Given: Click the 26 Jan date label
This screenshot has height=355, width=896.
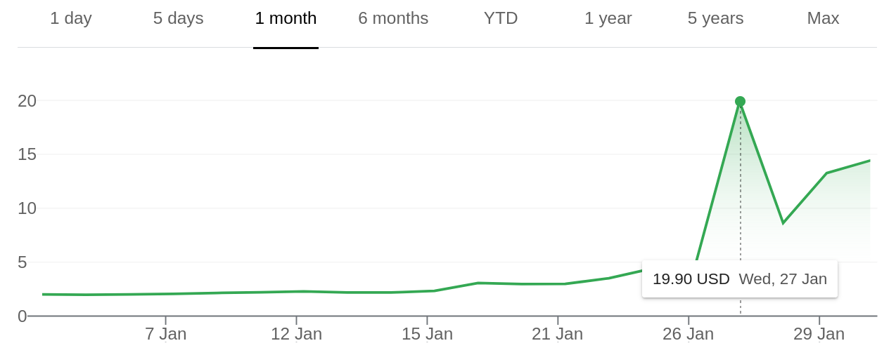Looking at the screenshot, I should pyautogui.click(x=688, y=334).
